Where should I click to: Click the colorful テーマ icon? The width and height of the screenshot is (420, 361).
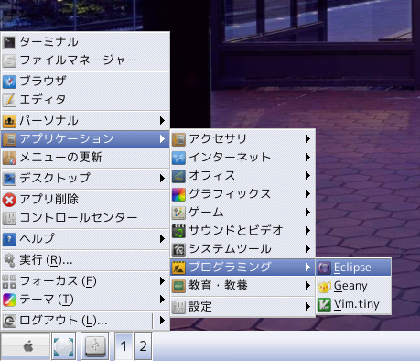click(x=9, y=300)
